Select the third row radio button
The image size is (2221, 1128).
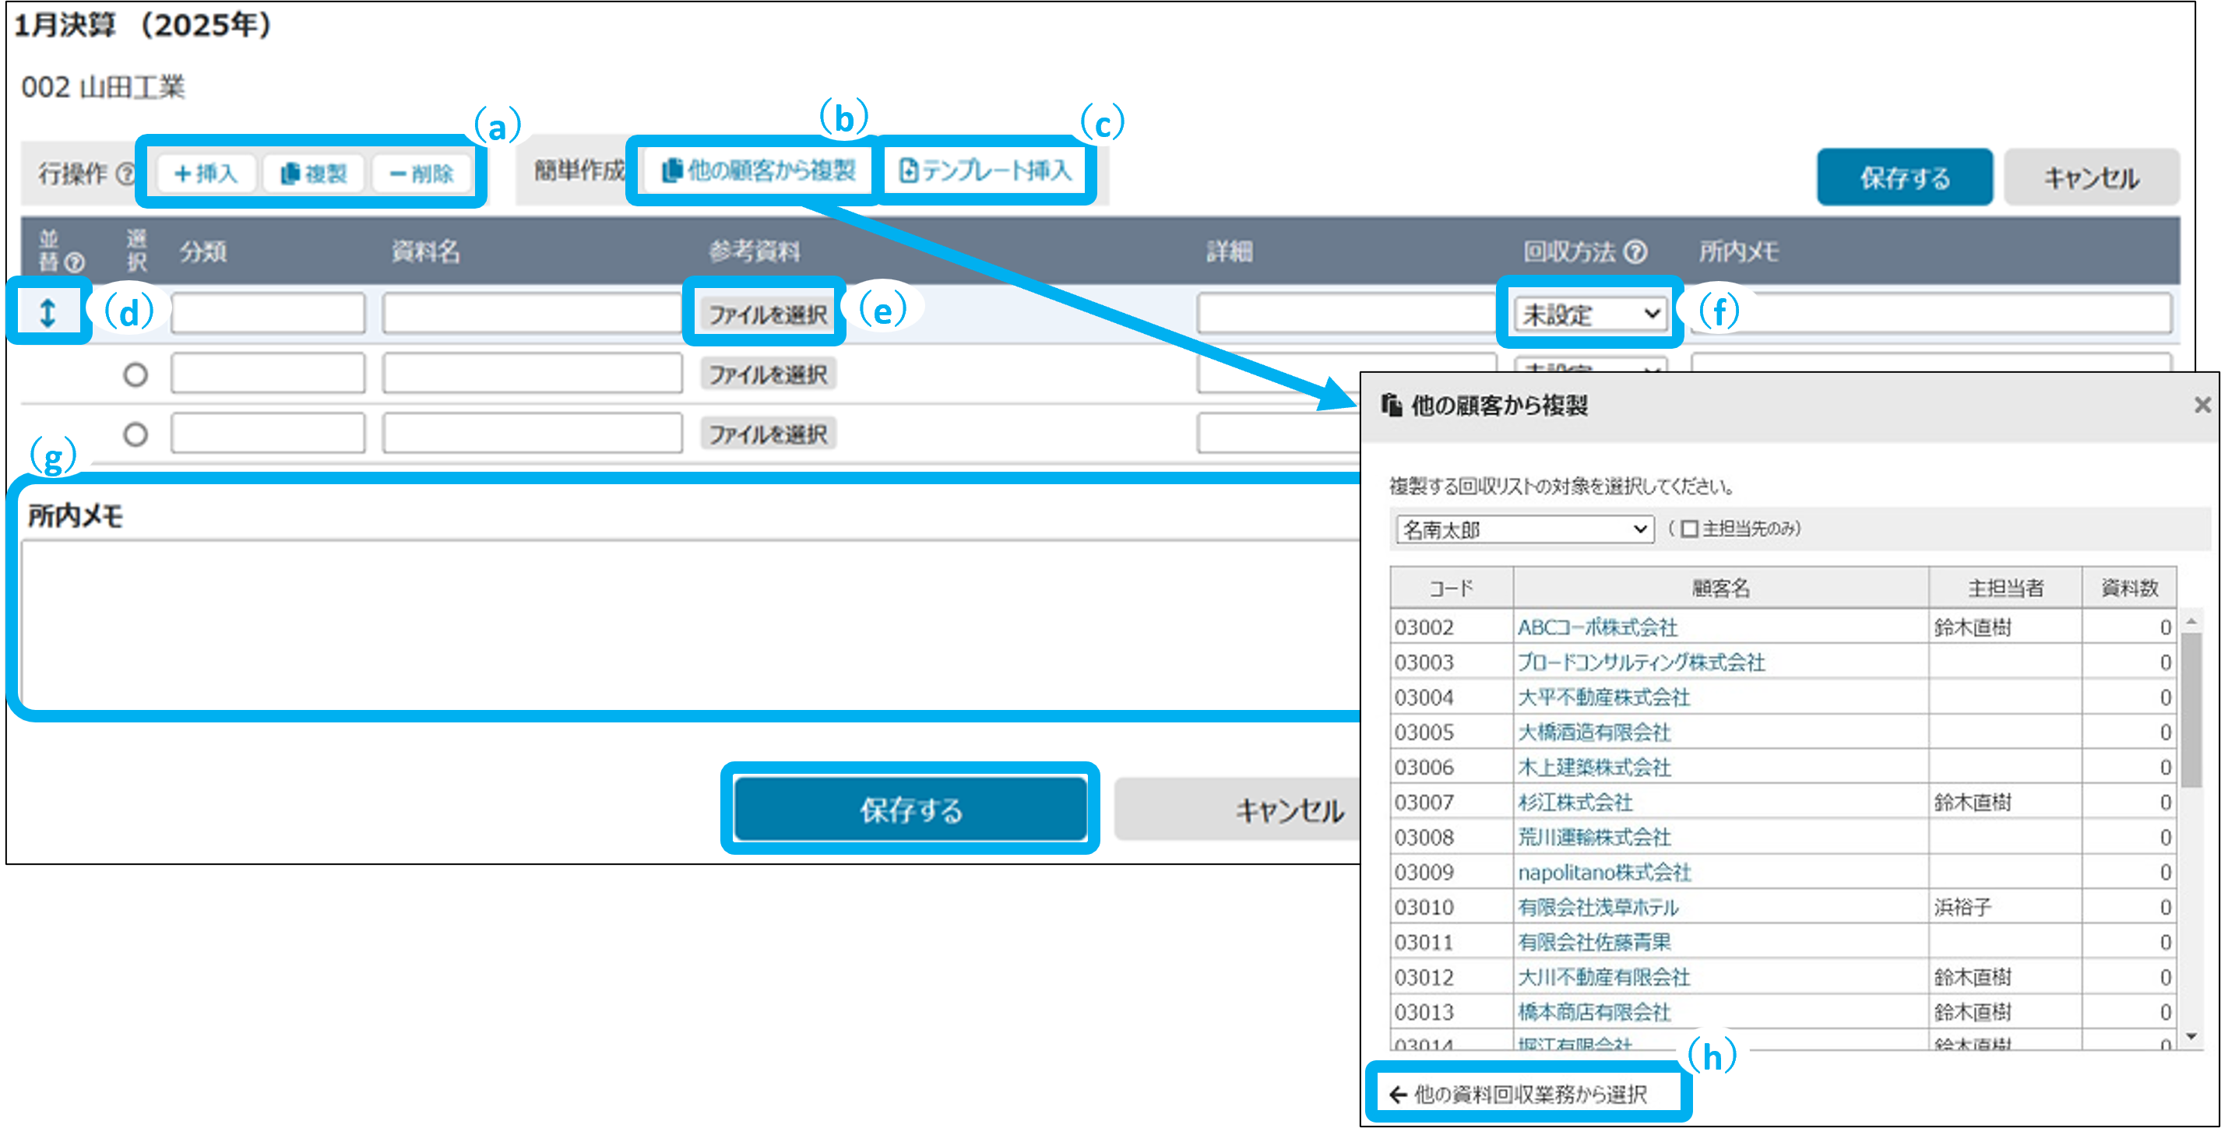(136, 434)
